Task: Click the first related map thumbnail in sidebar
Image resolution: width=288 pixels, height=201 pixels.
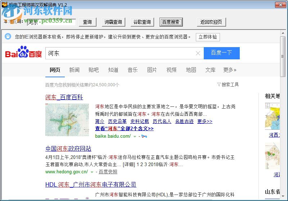Action: (x=273, y=116)
